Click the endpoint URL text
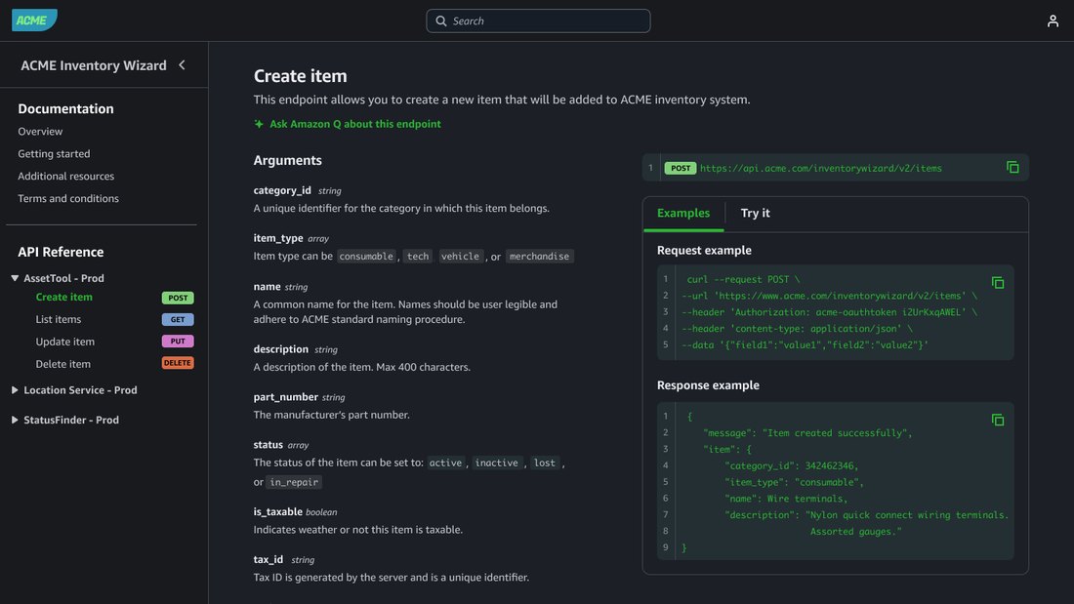 click(820, 169)
